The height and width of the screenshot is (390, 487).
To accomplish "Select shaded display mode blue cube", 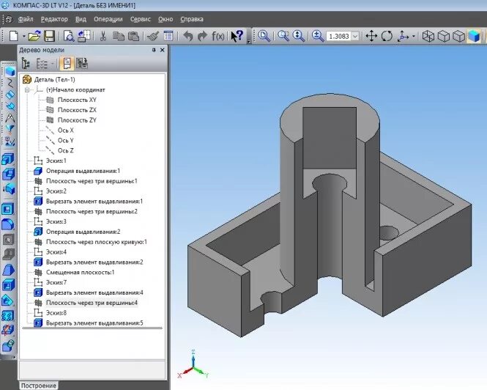I will coord(474,36).
